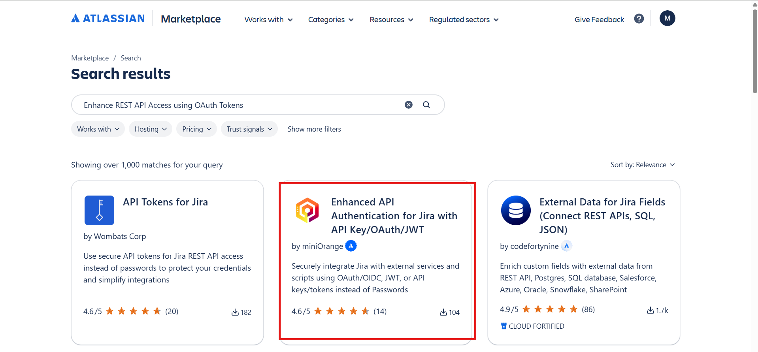Open External Data for Jira Fields title
The image size is (758, 352).
click(602, 216)
